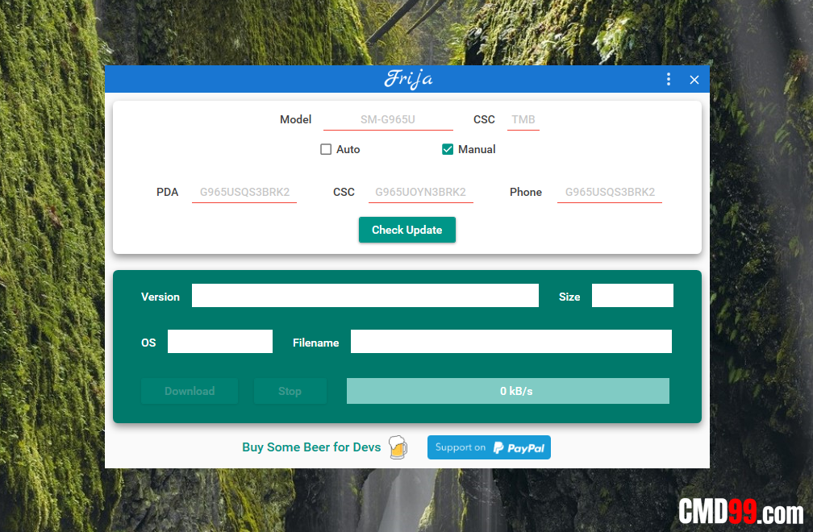813x532 pixels.
Task: Click the Version output box
Action: coord(365,295)
